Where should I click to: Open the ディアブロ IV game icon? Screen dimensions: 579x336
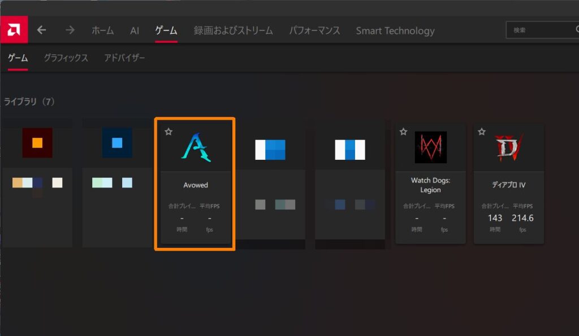coord(509,147)
